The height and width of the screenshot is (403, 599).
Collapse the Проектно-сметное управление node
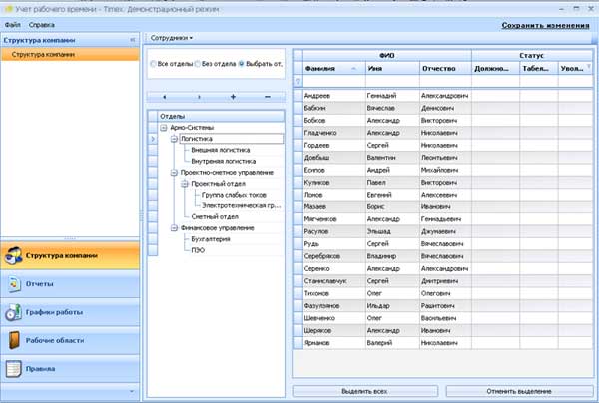(x=174, y=173)
